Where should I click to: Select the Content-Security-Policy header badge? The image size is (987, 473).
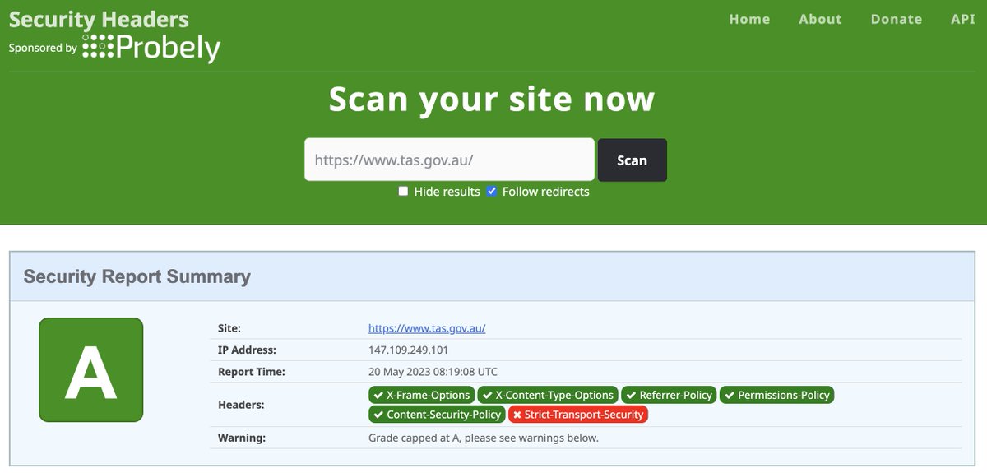click(x=437, y=415)
